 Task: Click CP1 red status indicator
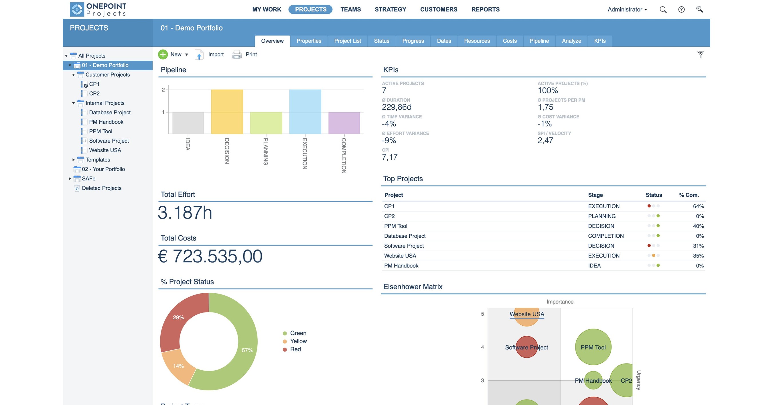(x=649, y=206)
